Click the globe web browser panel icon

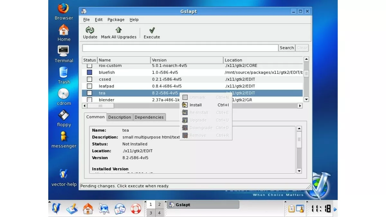(104, 209)
